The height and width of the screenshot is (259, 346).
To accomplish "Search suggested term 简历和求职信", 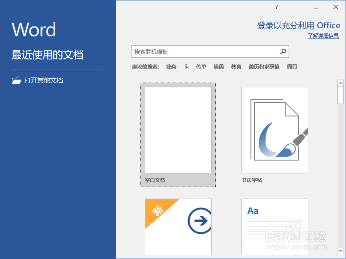I will tap(264, 67).
